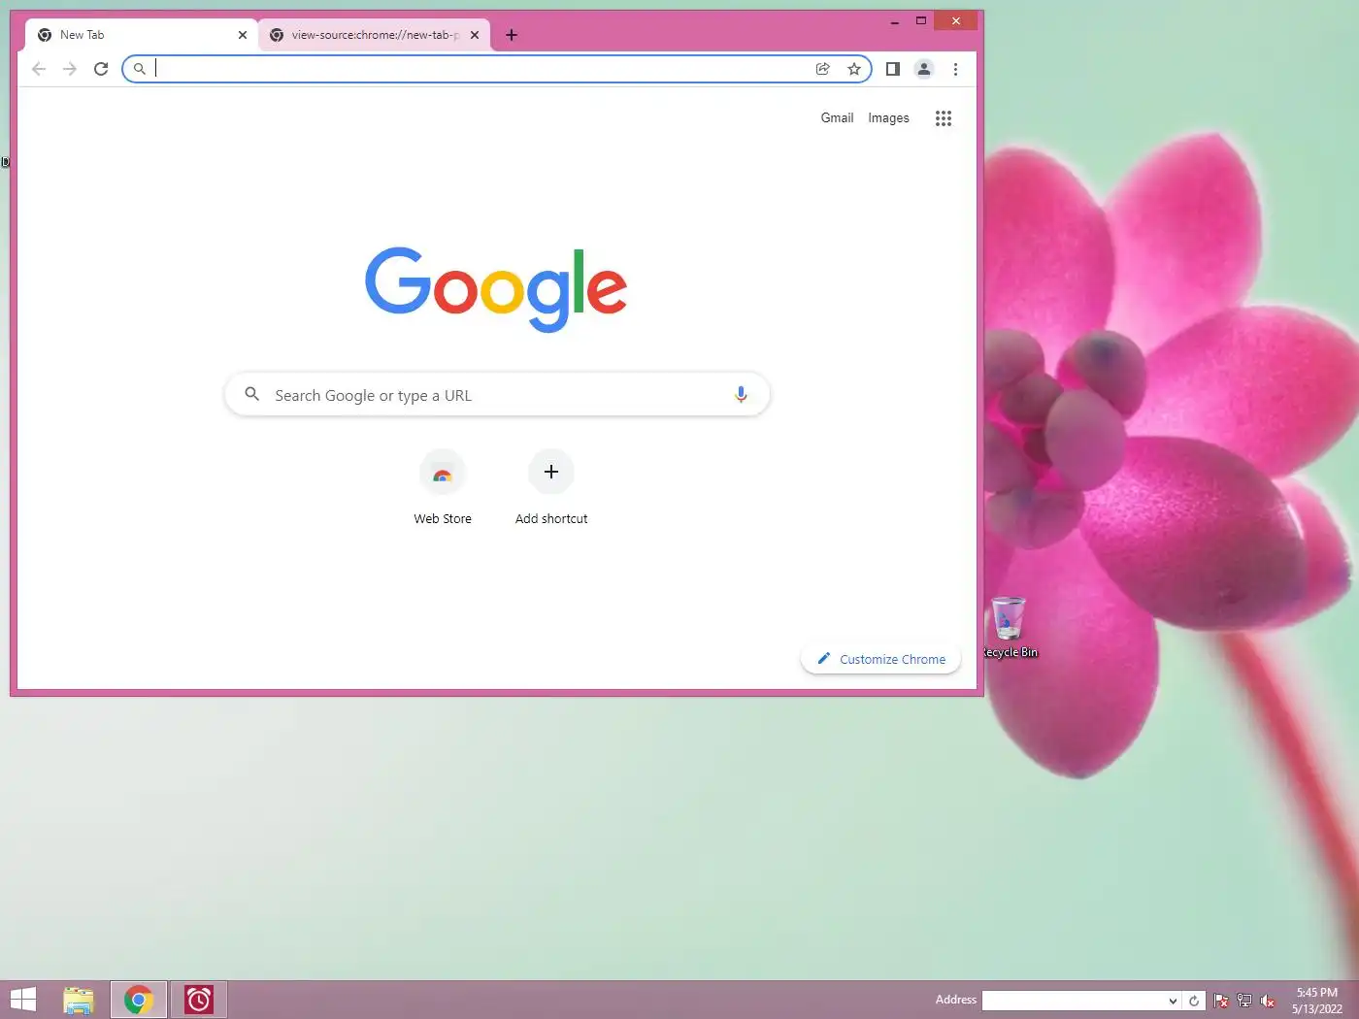Click the Search Google or type a URL box
1359x1019 pixels.
click(497, 395)
